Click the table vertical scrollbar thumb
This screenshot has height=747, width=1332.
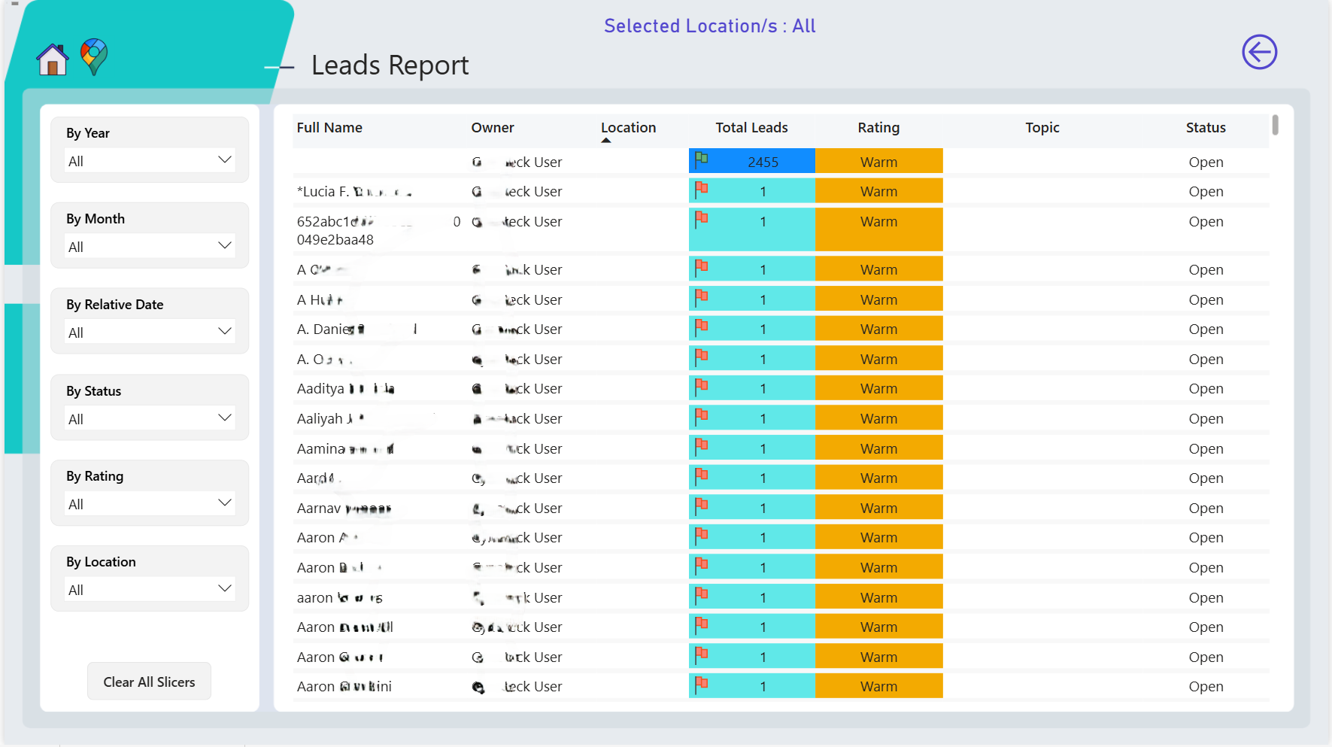[1275, 125]
